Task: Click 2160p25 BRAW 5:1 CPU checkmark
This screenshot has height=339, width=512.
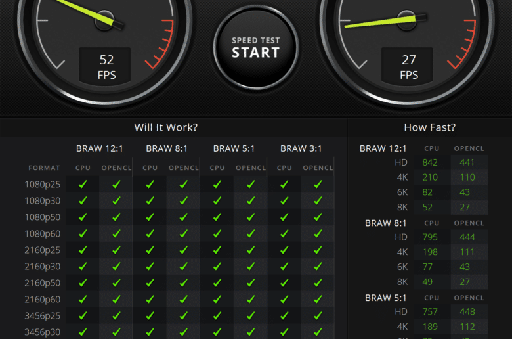Action: point(217,250)
